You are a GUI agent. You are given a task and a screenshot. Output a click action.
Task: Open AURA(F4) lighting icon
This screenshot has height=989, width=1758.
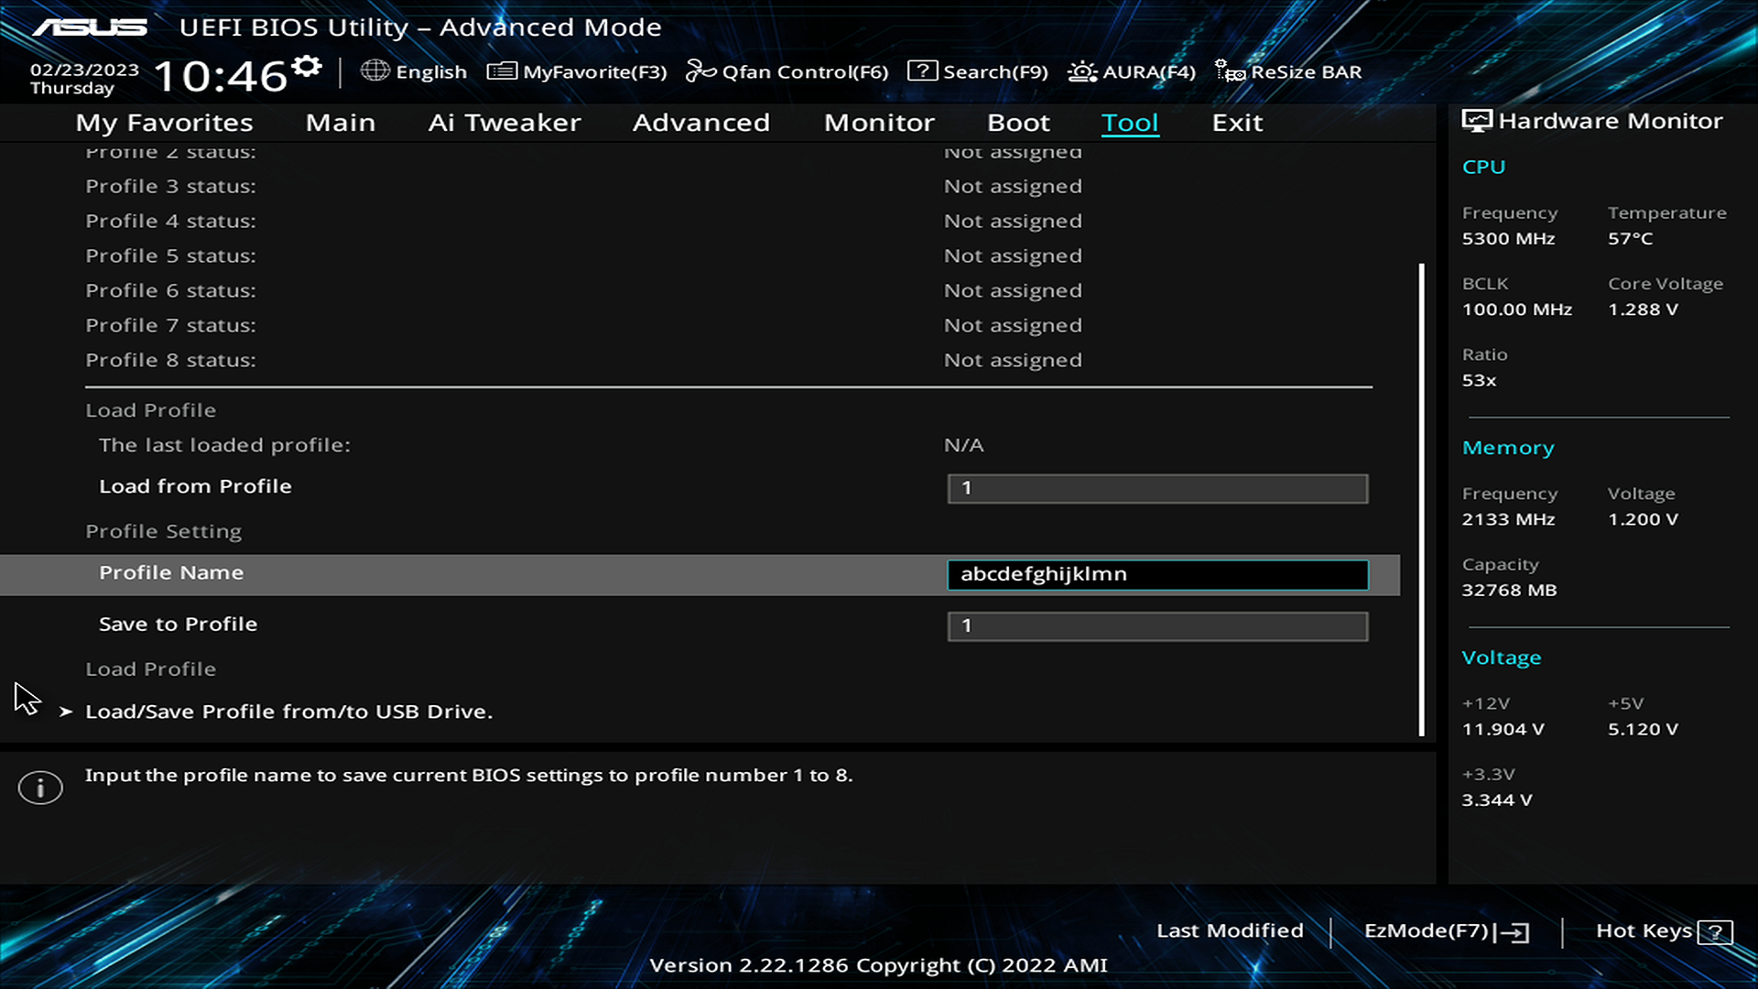[x=1081, y=71]
